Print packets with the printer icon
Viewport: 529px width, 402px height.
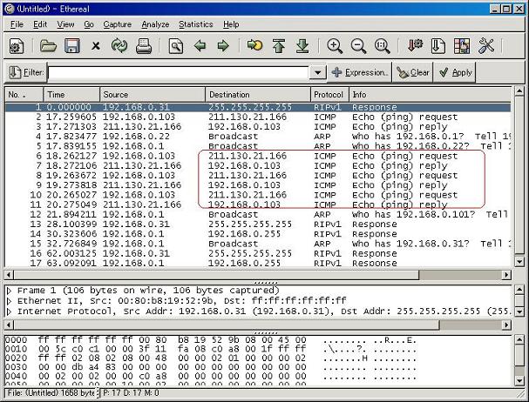point(144,46)
